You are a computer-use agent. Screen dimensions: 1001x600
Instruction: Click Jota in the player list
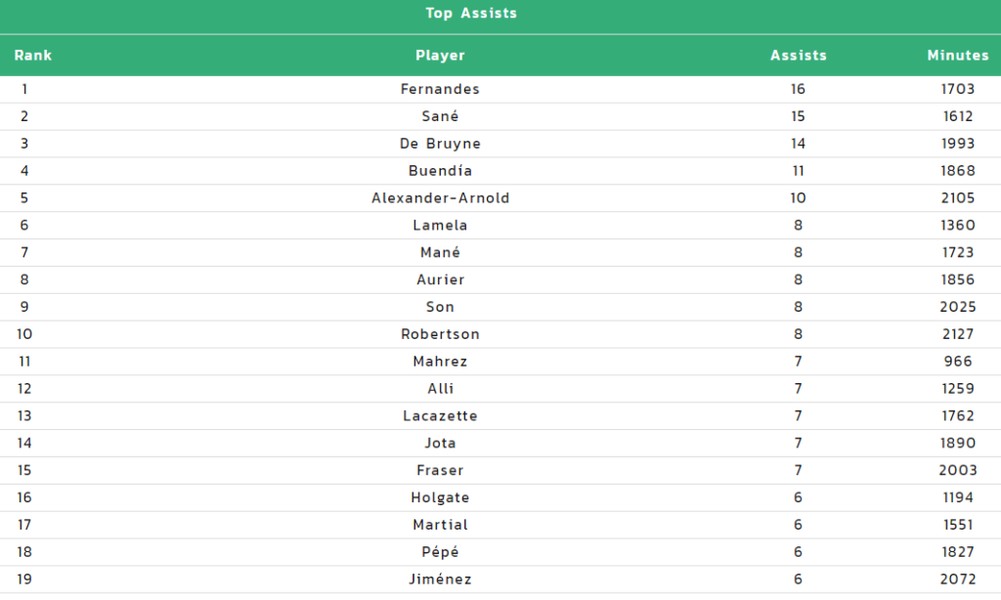tap(440, 443)
